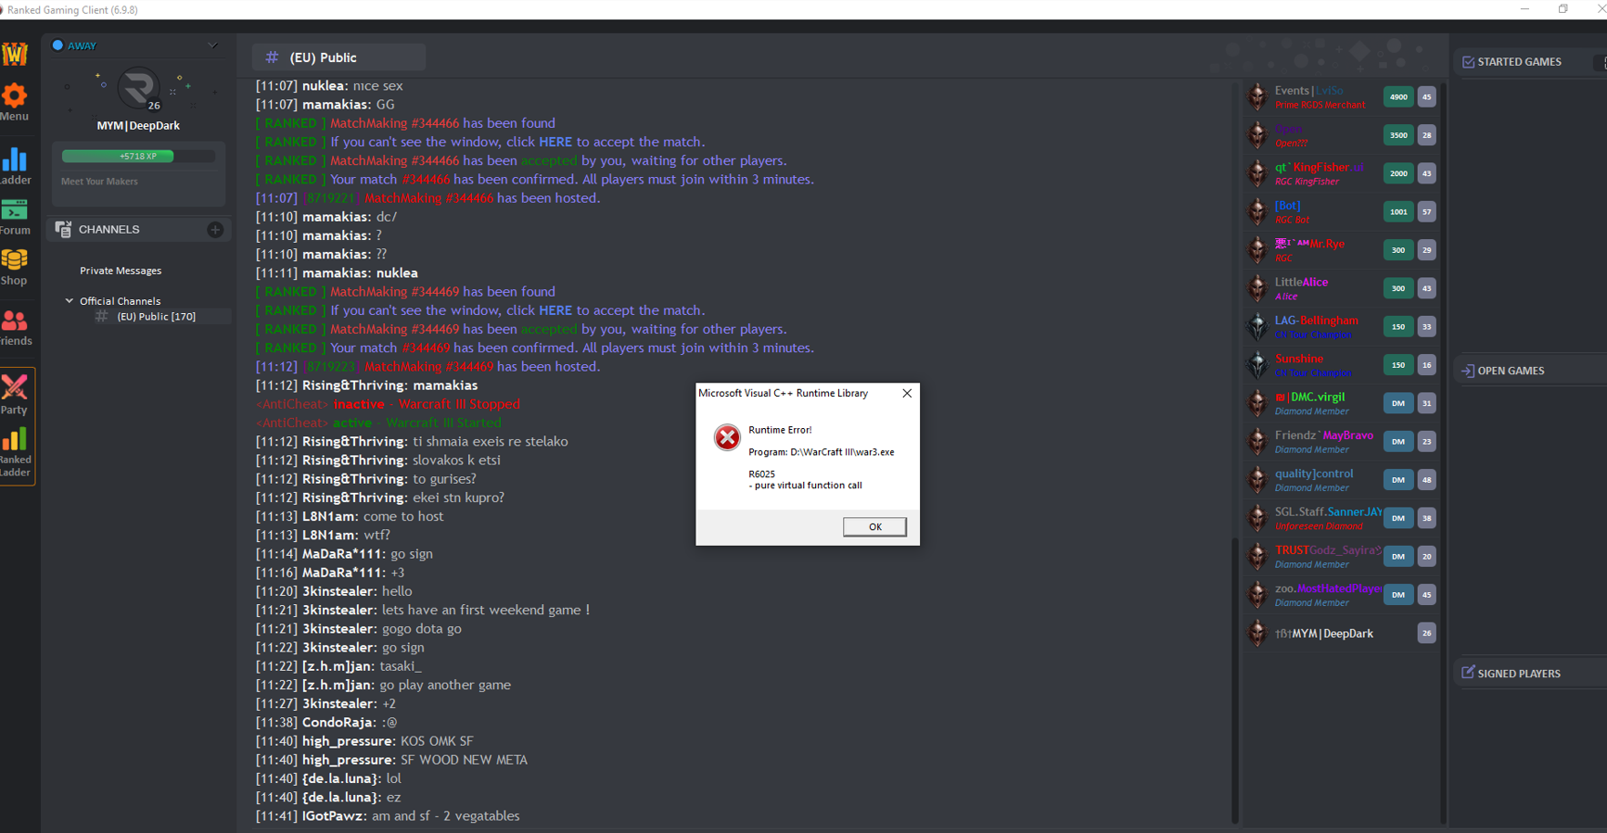Select the quality]control user avatar

1257,480
